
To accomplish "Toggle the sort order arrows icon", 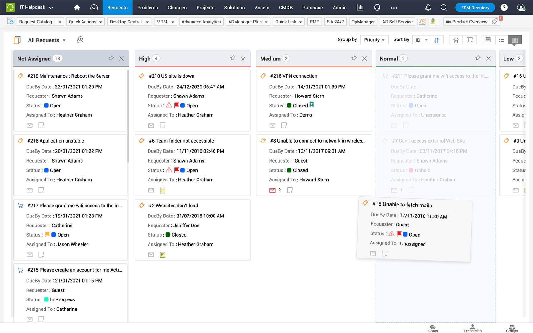I will (x=437, y=40).
